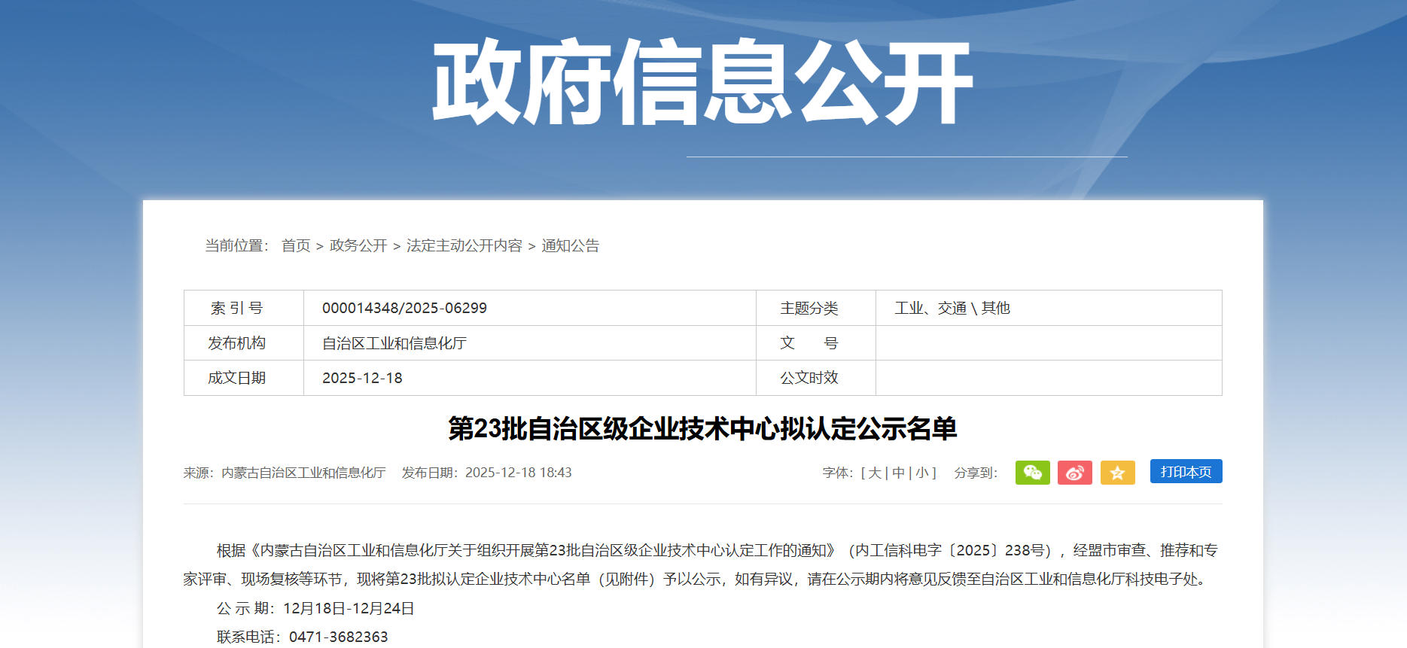Click the publish date 2025-12-18 18:43
The width and height of the screenshot is (1407, 648).
tap(518, 473)
